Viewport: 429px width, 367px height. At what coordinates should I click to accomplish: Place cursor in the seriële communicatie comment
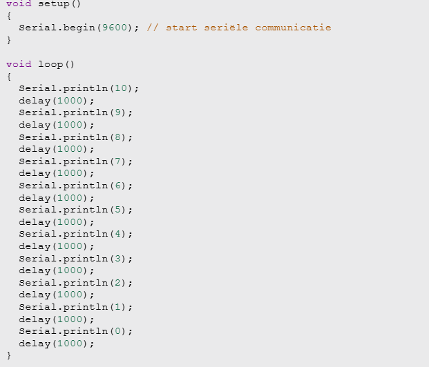tap(239, 28)
